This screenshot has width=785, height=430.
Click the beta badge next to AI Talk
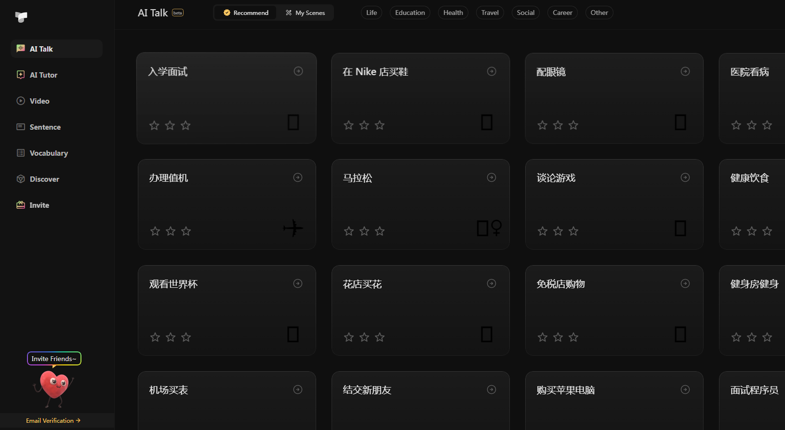point(178,13)
